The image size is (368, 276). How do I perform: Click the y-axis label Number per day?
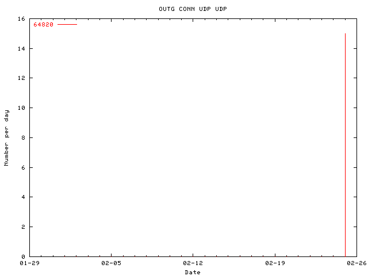tap(6, 138)
